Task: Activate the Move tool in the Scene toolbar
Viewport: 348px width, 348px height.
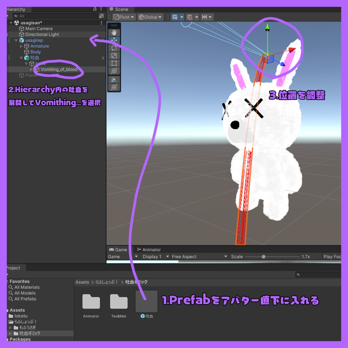Action: coord(114,40)
